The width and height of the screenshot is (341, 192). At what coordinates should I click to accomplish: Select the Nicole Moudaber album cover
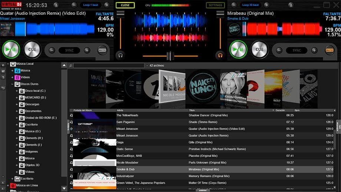coord(172,86)
